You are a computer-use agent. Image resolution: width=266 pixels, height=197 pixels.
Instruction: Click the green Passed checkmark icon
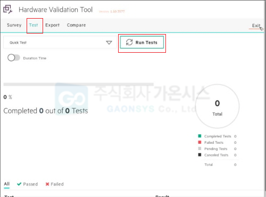tap(19, 184)
